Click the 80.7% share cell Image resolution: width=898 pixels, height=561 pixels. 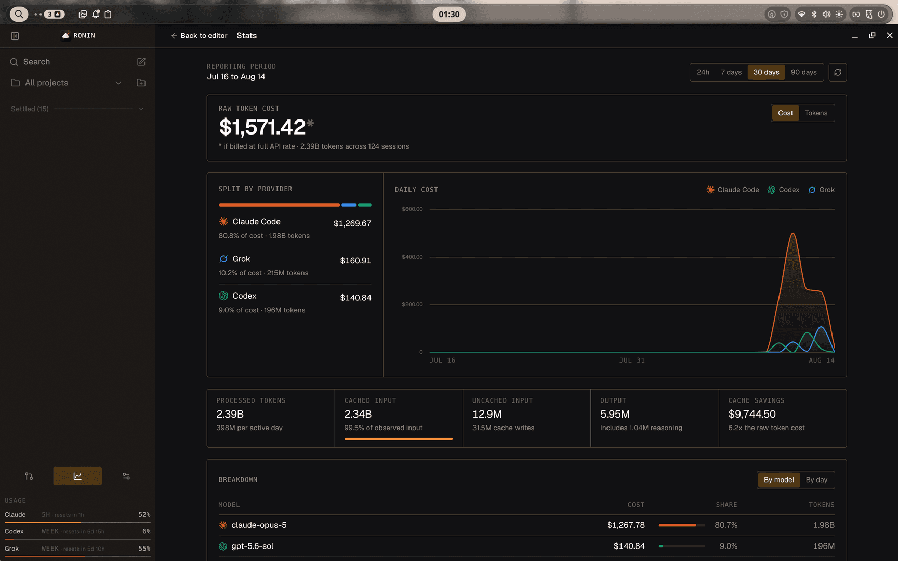tap(726, 525)
